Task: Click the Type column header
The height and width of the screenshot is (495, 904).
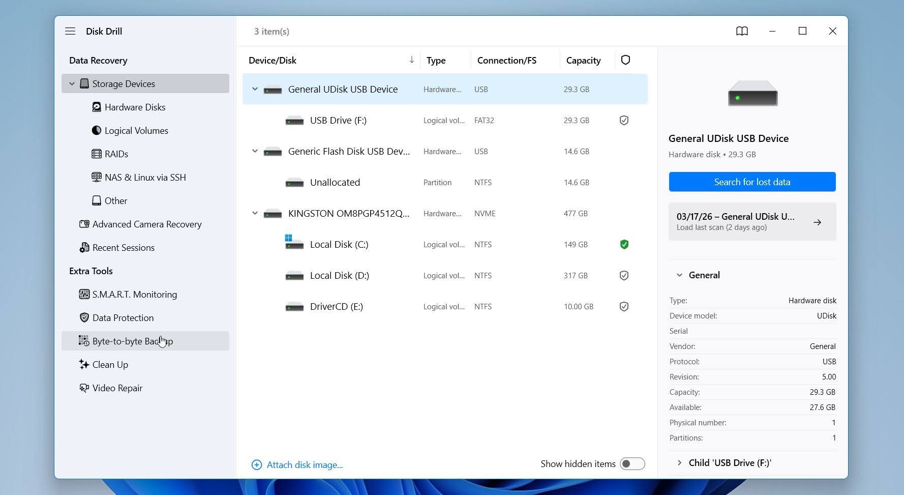Action: click(436, 61)
